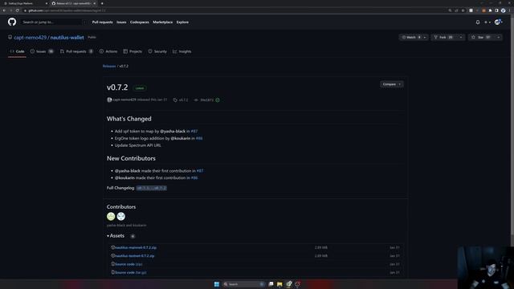
Task: Switch to the Actions tab
Action: 108,51
